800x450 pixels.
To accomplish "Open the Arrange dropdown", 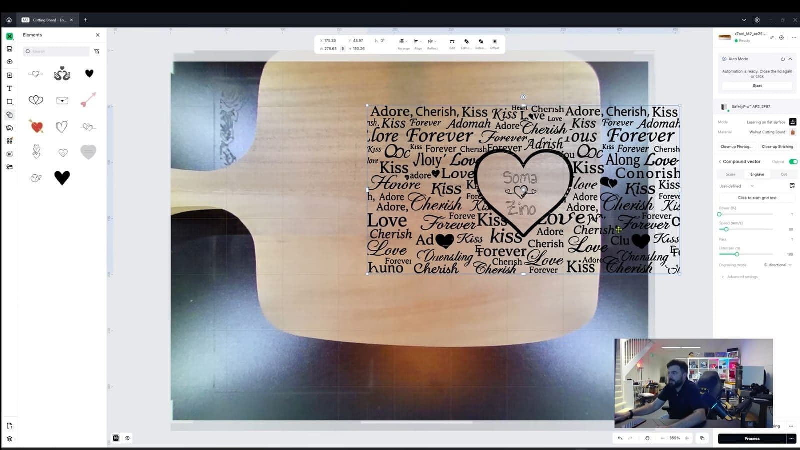I will coord(403,44).
